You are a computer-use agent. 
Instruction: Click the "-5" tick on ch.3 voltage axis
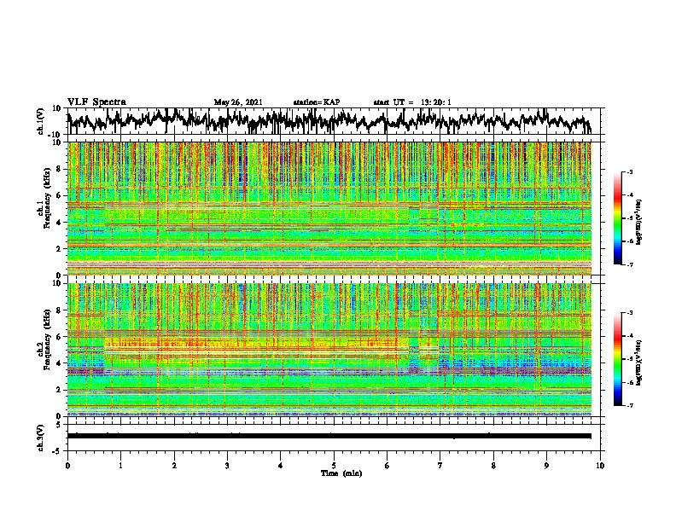58,451
